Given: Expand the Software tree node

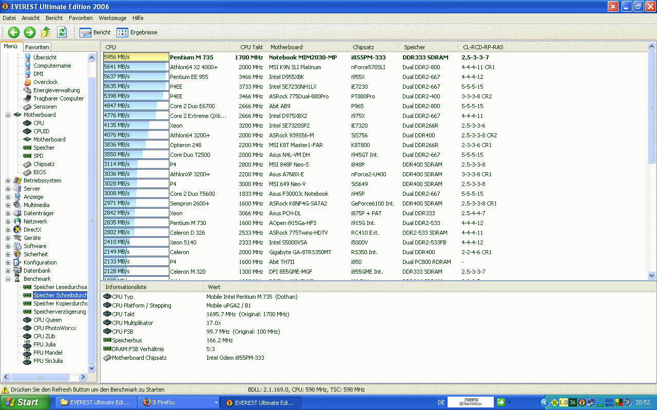Looking at the screenshot, I should click(x=8, y=246).
